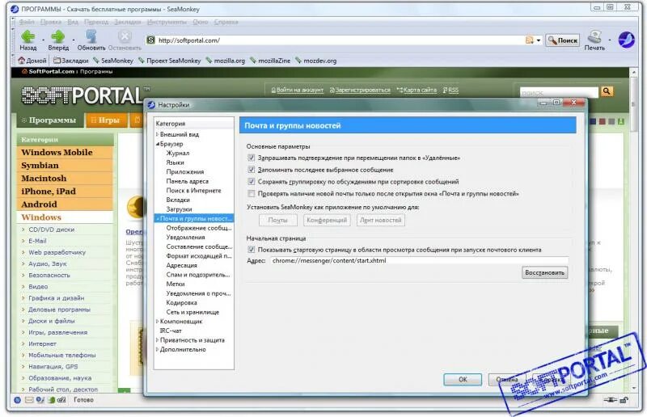Image resolution: width=647 pixels, height=417 pixels.
Task: Open the 'Android' site category
Action: point(66,204)
